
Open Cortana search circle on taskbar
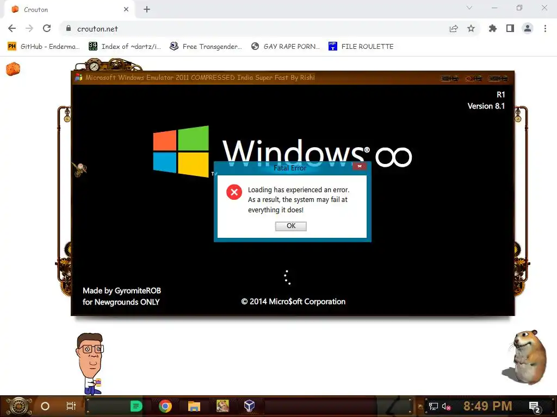pyautogui.click(x=45, y=406)
